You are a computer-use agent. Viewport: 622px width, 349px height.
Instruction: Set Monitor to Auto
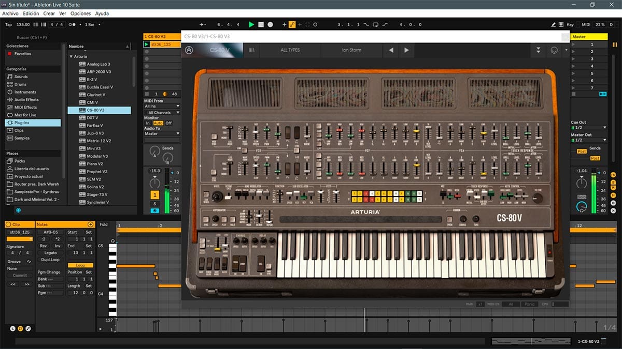click(158, 123)
